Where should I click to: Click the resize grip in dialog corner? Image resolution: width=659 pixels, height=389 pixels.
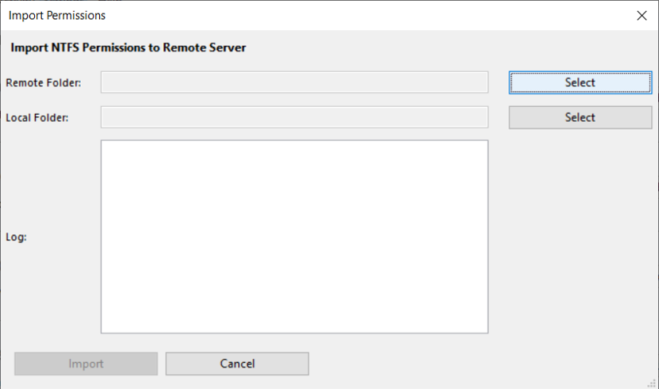651,382
